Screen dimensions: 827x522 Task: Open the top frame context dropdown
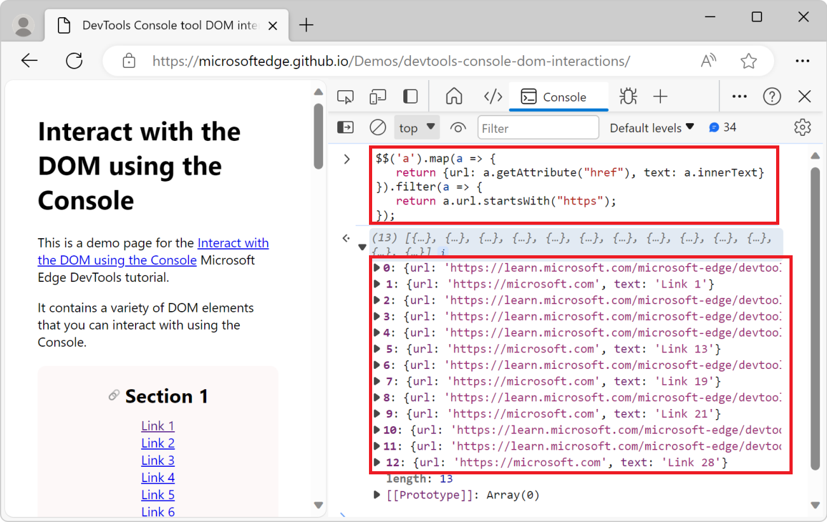point(417,127)
